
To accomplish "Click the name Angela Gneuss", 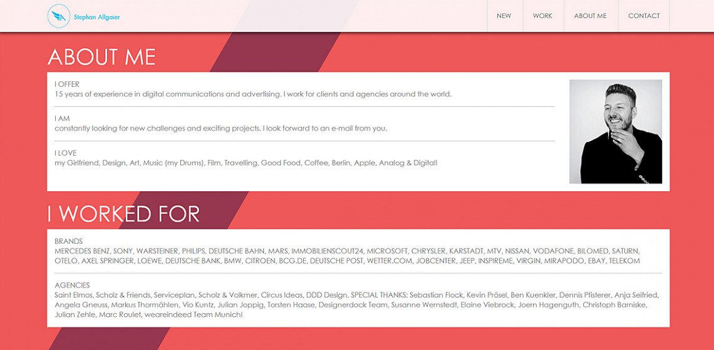I will click(x=81, y=305).
